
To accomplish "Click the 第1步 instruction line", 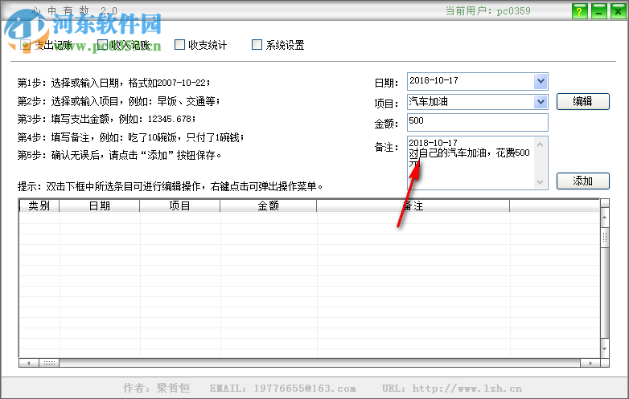I will pos(113,83).
